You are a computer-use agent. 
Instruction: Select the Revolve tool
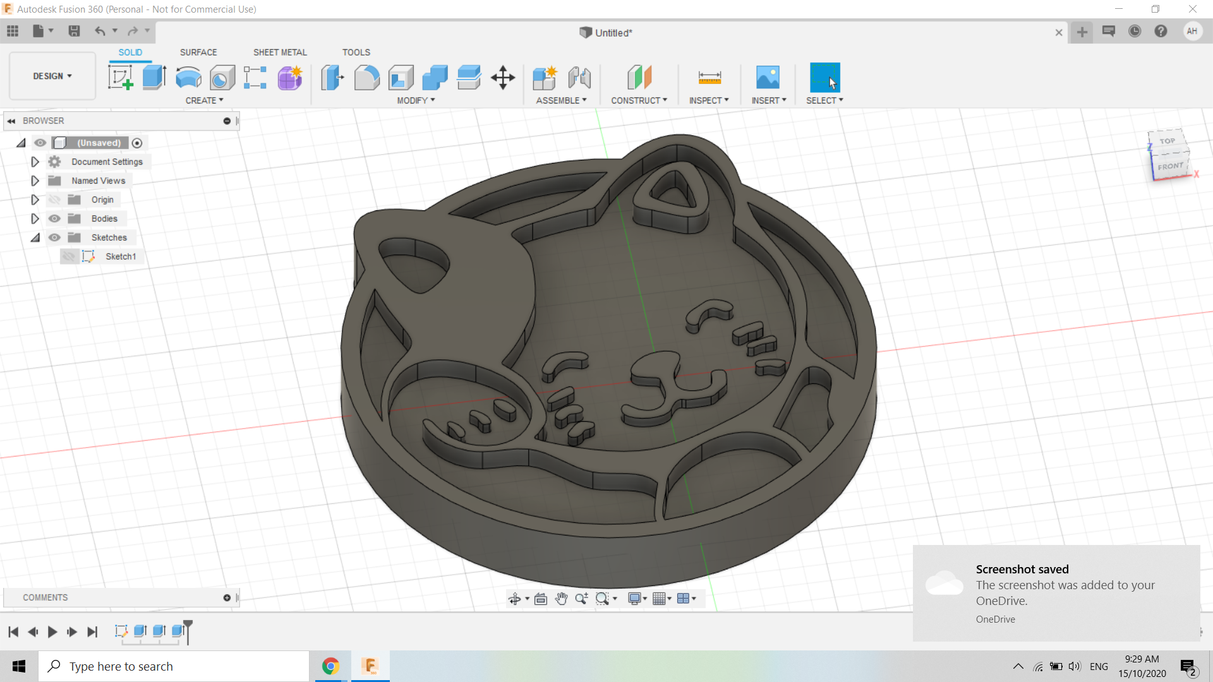tap(188, 77)
